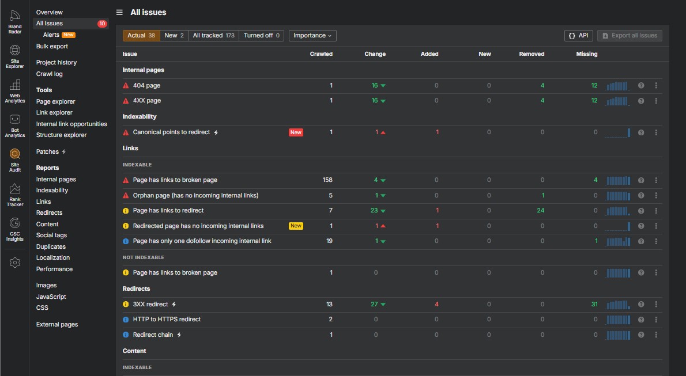Open Redirected page has no incoming internal links
This screenshot has height=376, width=686.
(198, 226)
